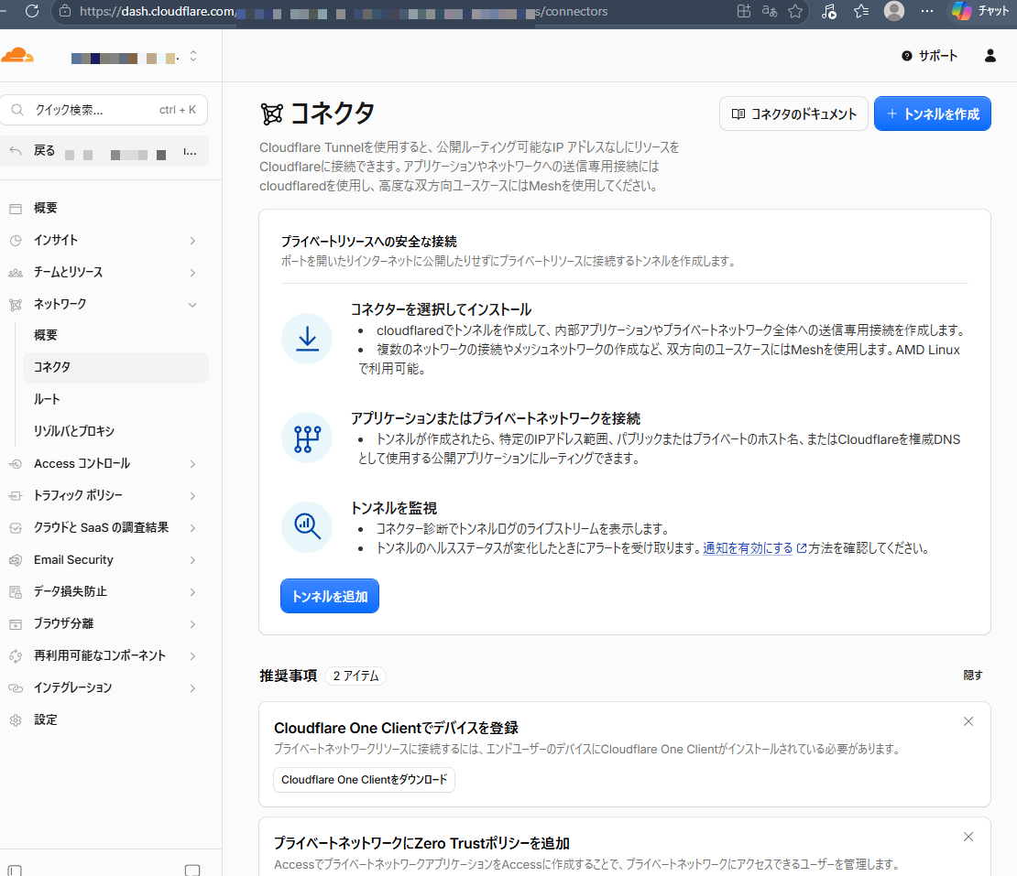Click the インサイト sidebar icon

16,241
